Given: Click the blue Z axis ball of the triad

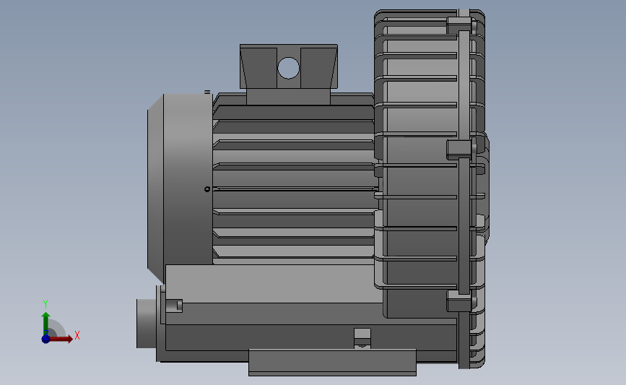Looking at the screenshot, I should 46,339.
